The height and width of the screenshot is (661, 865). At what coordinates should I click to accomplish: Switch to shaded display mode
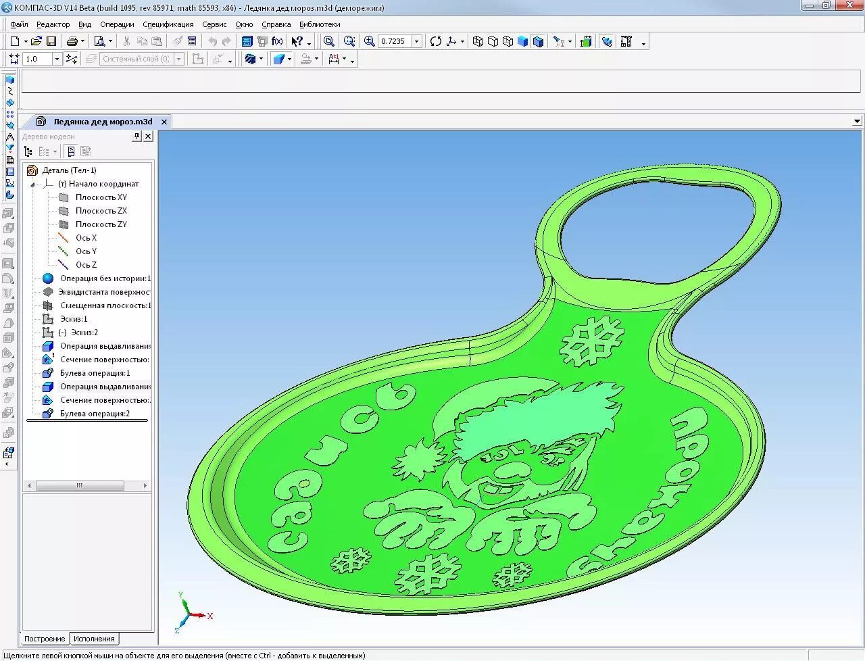(x=522, y=41)
